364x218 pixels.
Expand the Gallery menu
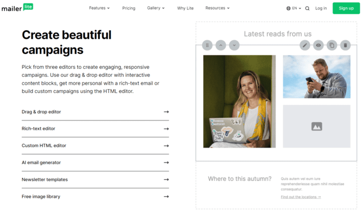coord(156,8)
